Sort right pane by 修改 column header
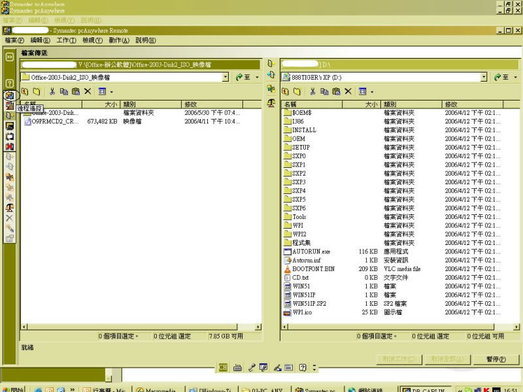 point(473,105)
